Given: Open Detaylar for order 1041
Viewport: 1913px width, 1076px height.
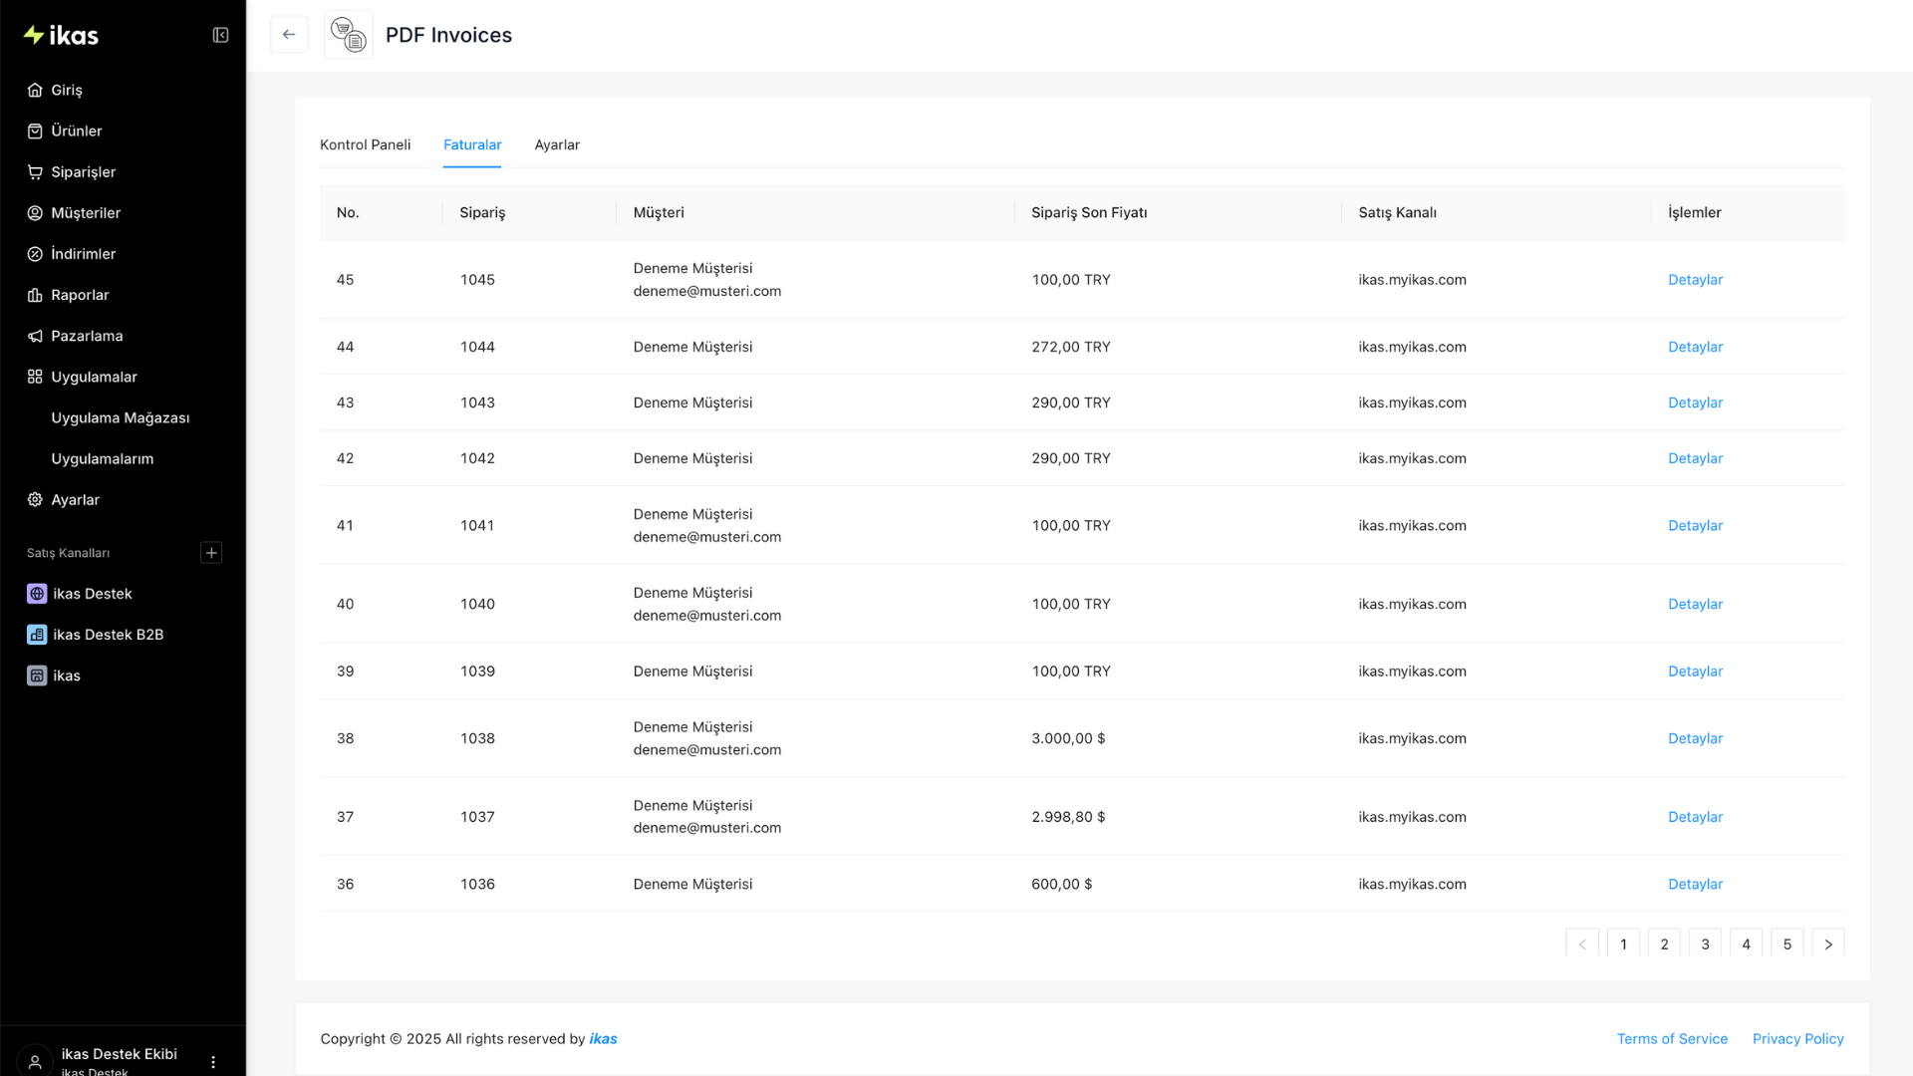Looking at the screenshot, I should pyautogui.click(x=1695, y=525).
